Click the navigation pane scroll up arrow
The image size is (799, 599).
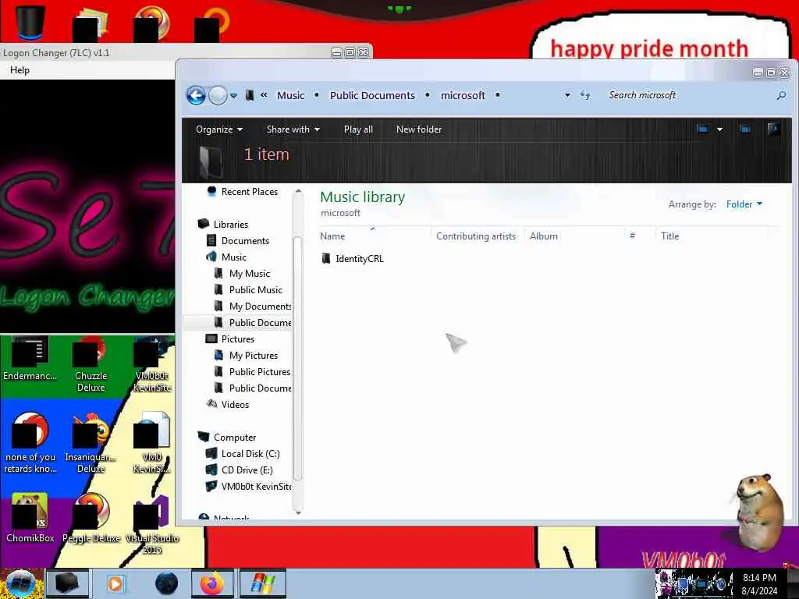298,192
